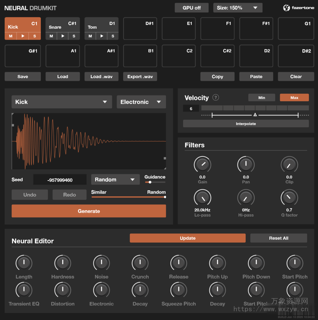Export the sample with Export .wav
Image resolution: width=318 pixels, height=320 pixels.
point(140,76)
